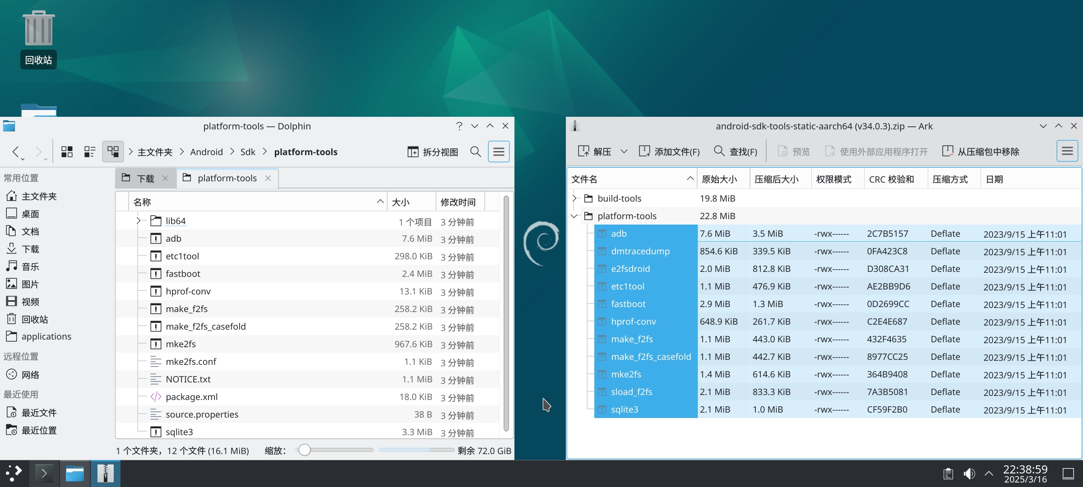Switch Dolphin to compact view mode
The image size is (1083, 487).
(90, 152)
